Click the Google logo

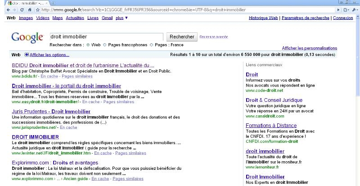(27, 38)
